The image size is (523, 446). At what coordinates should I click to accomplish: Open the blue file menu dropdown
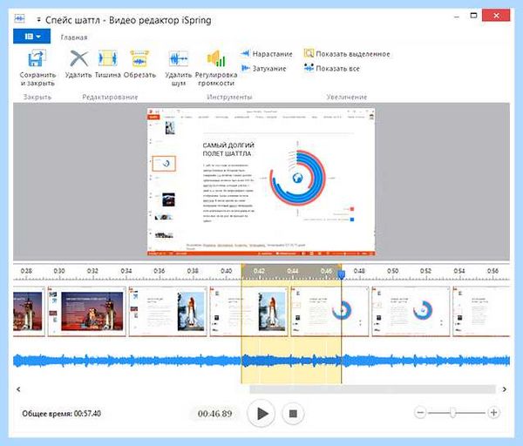click(32, 36)
